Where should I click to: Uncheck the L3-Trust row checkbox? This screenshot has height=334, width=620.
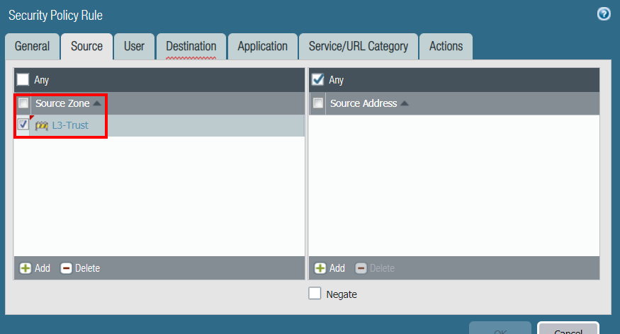23,125
